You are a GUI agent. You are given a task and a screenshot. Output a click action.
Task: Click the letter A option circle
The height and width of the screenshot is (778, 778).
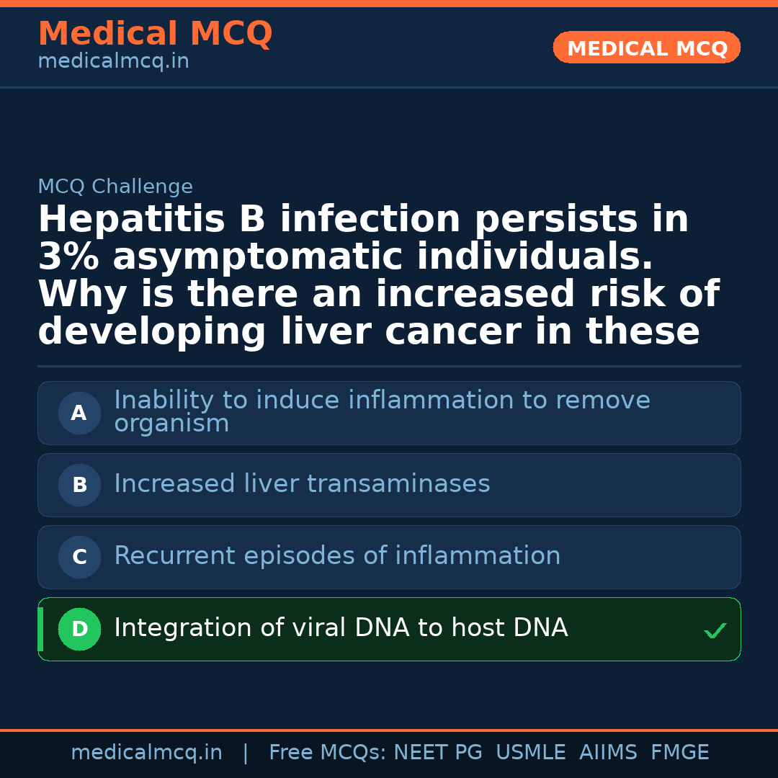tap(79, 413)
